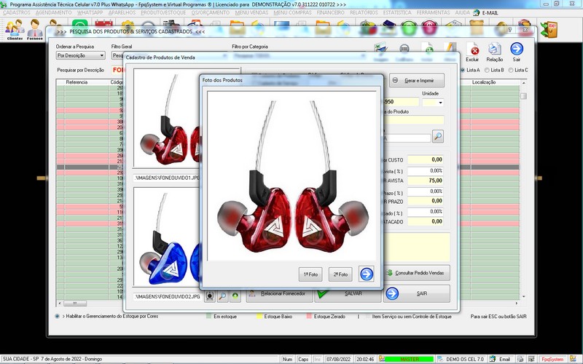Click the network computer icon in status bar
This screenshot has height=364, width=583.
tap(531, 359)
